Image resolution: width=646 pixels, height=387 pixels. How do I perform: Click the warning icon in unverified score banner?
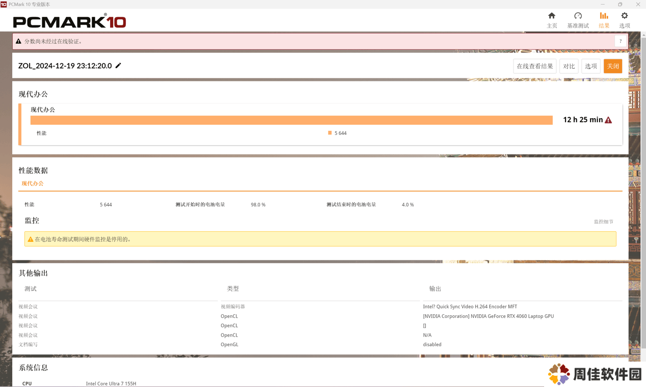[19, 41]
